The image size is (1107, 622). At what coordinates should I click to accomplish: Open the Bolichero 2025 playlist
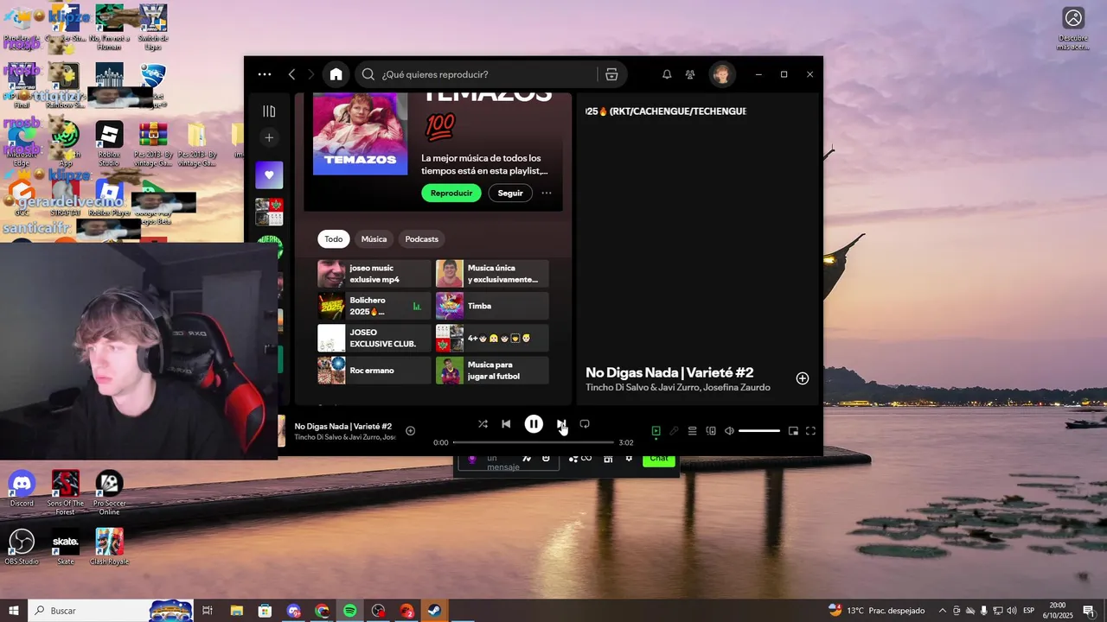[374, 306]
